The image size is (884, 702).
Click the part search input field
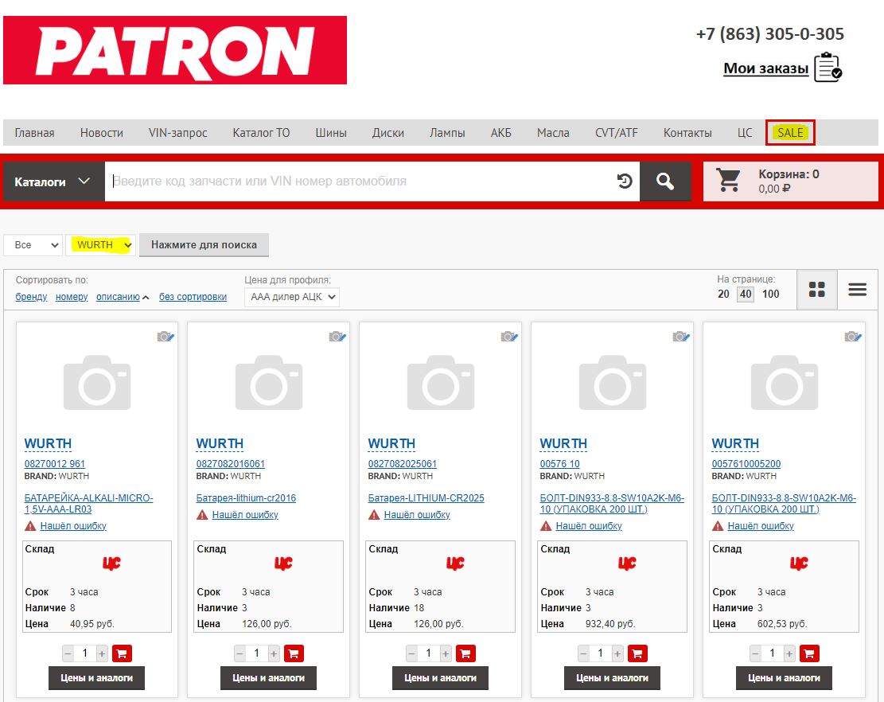[360, 181]
